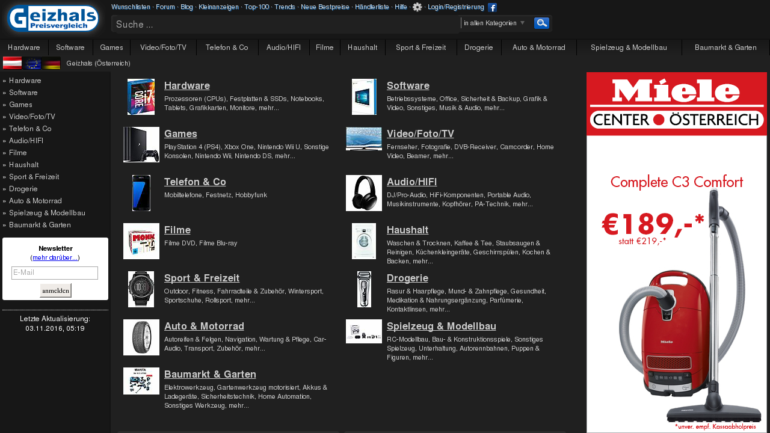Open the Top-100 link
This screenshot has height=433, width=770.
point(256,7)
